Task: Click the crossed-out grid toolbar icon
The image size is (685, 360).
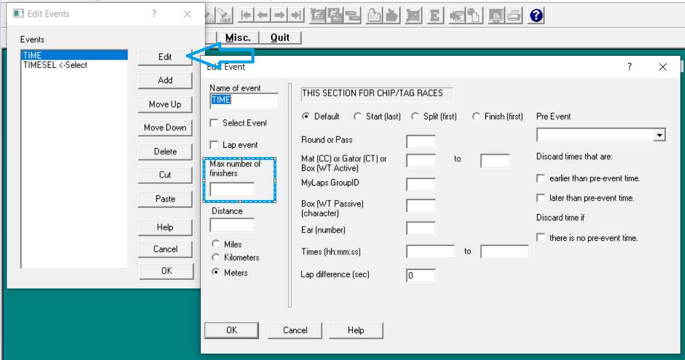Action: click(413, 16)
